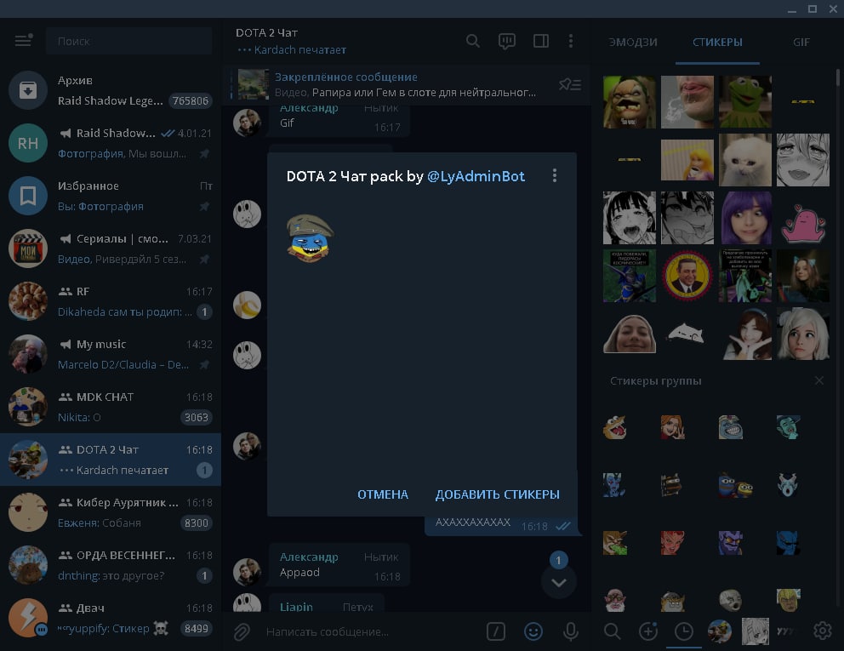Switch to the СТИКЕРЫ tab
844x651 pixels.
(x=717, y=42)
